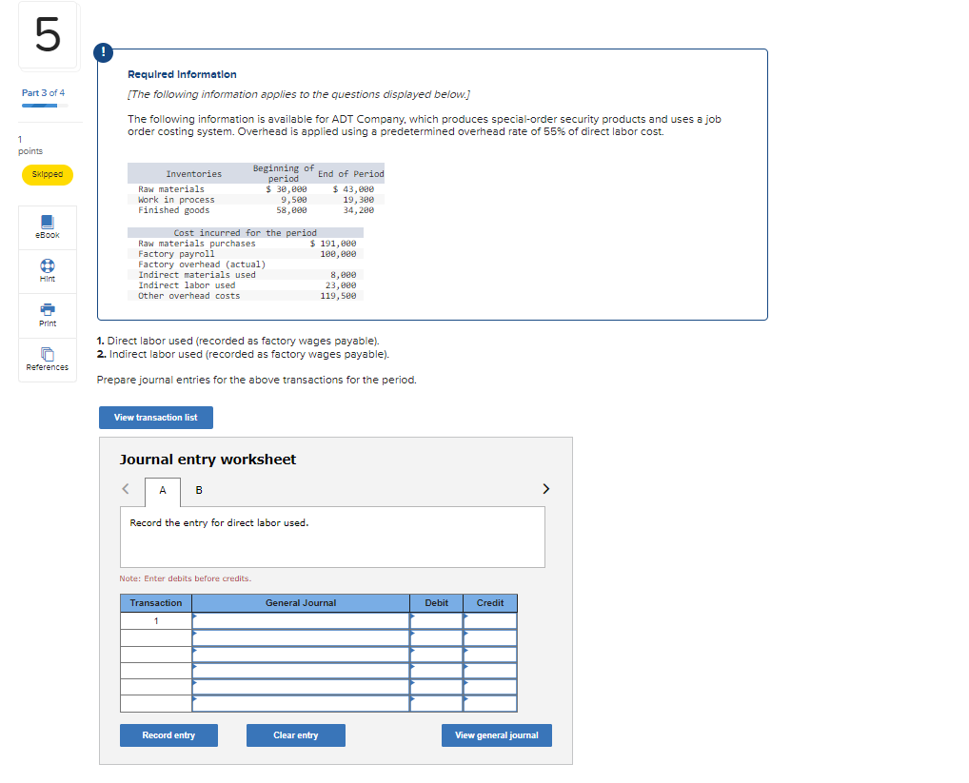Screen dimensions: 969x783
Task: Click the Debit column header
Action: (437, 603)
